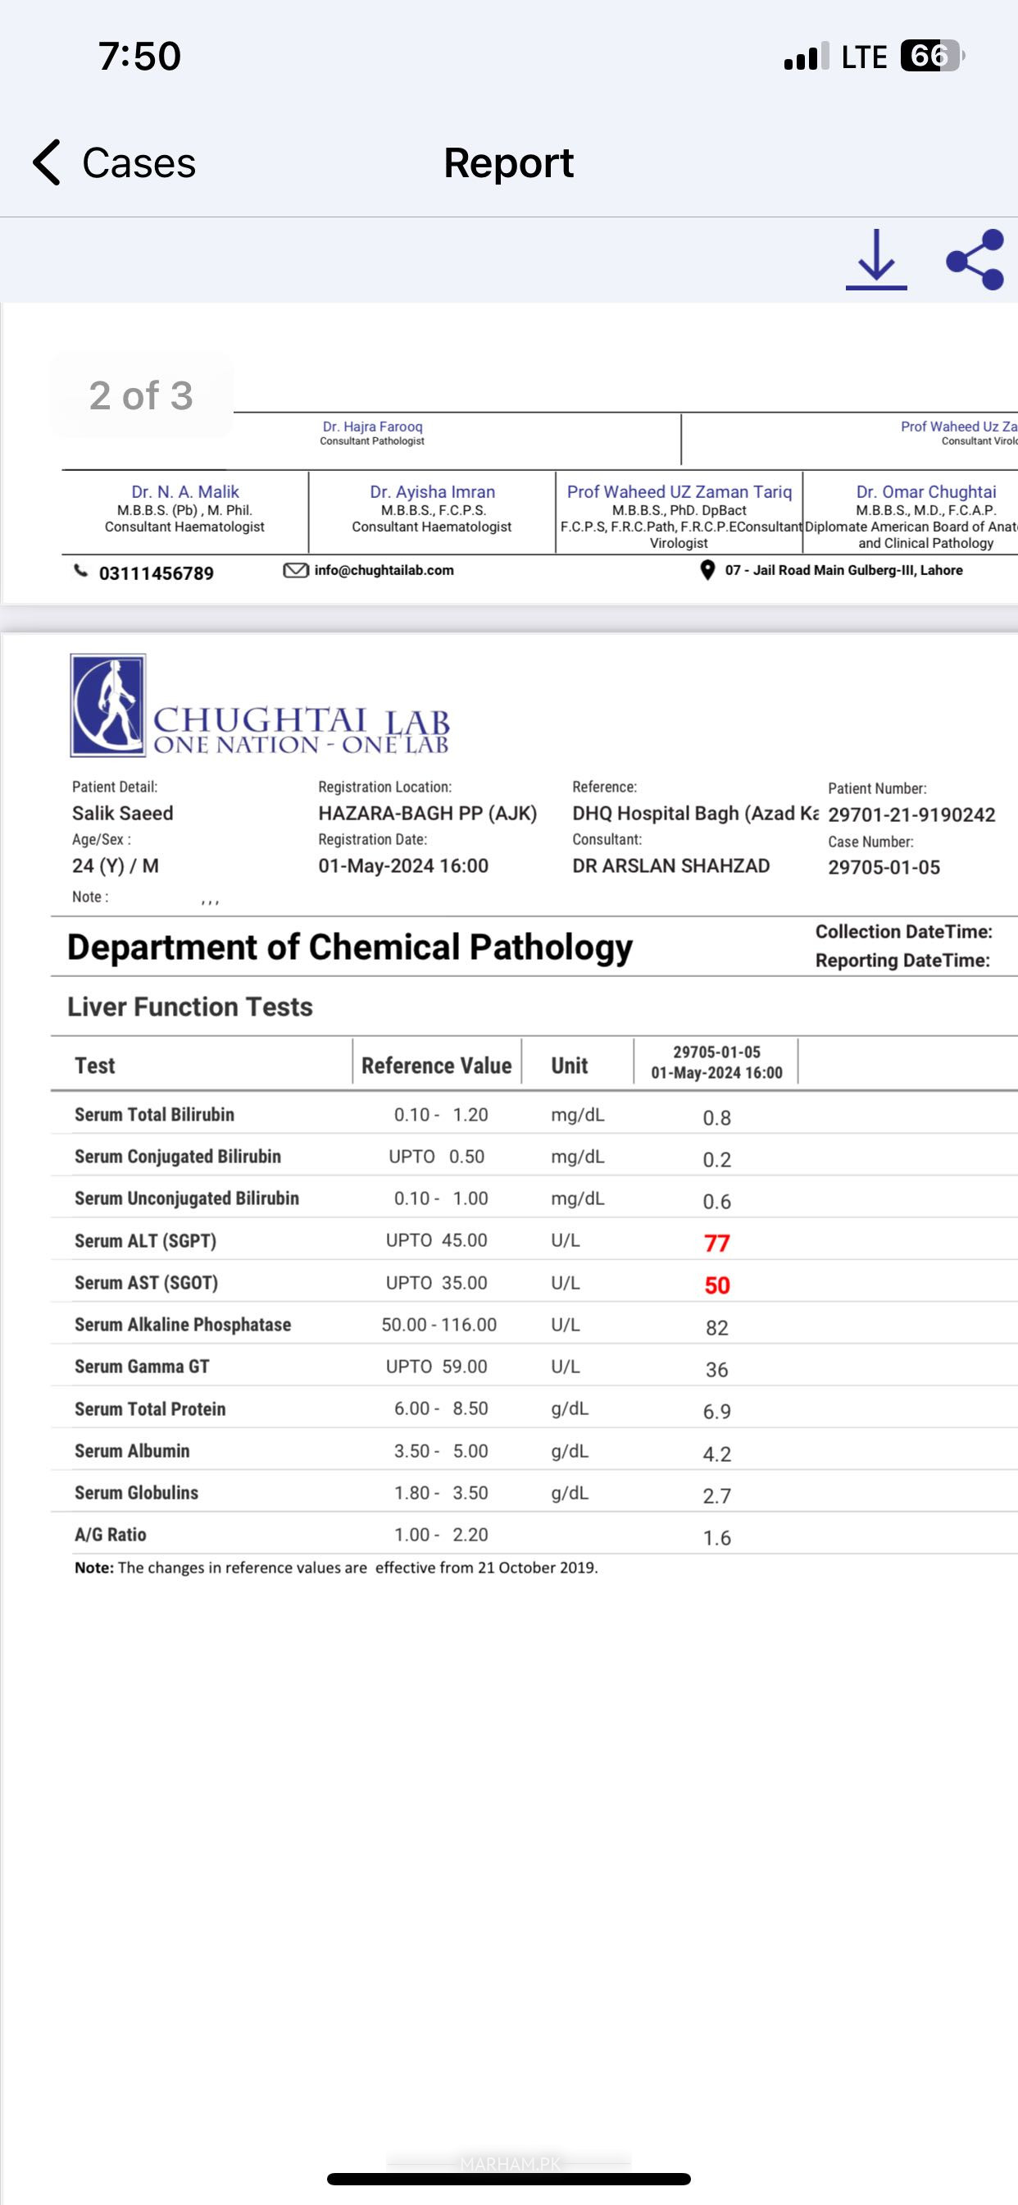Tap the phone handset icon
The width and height of the screenshot is (1018, 2205).
click(80, 570)
